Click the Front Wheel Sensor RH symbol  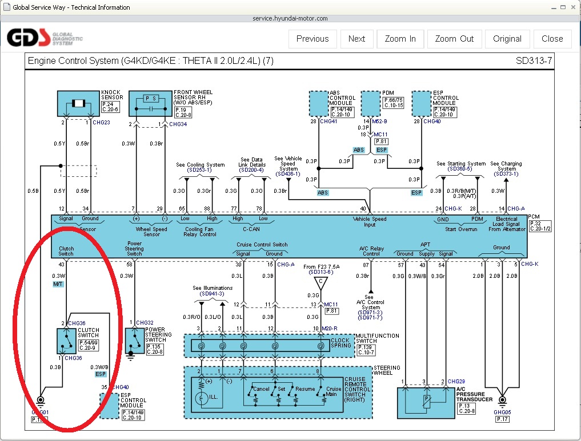(x=150, y=104)
